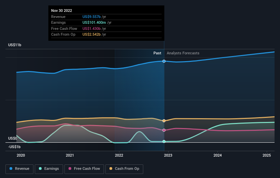Select the Earnings data point near zero
The height and width of the screenshot is (178, 280).
coord(164,142)
